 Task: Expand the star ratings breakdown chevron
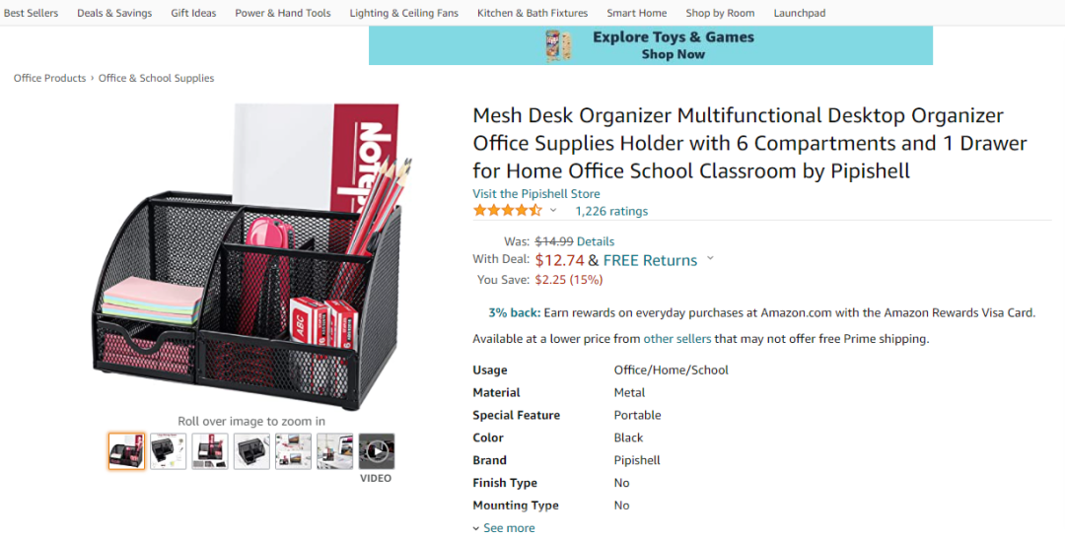tap(553, 211)
